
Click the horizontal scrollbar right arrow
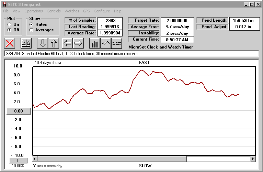[253, 159]
